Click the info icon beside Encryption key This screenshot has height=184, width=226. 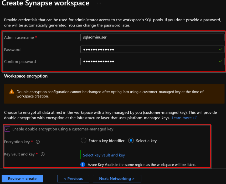coord(38,142)
